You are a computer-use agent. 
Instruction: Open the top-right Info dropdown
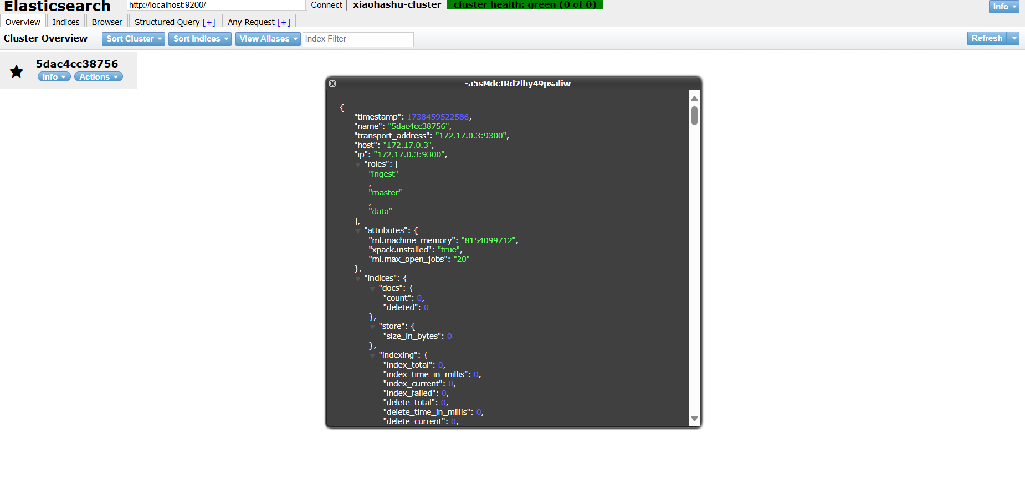click(x=1004, y=7)
